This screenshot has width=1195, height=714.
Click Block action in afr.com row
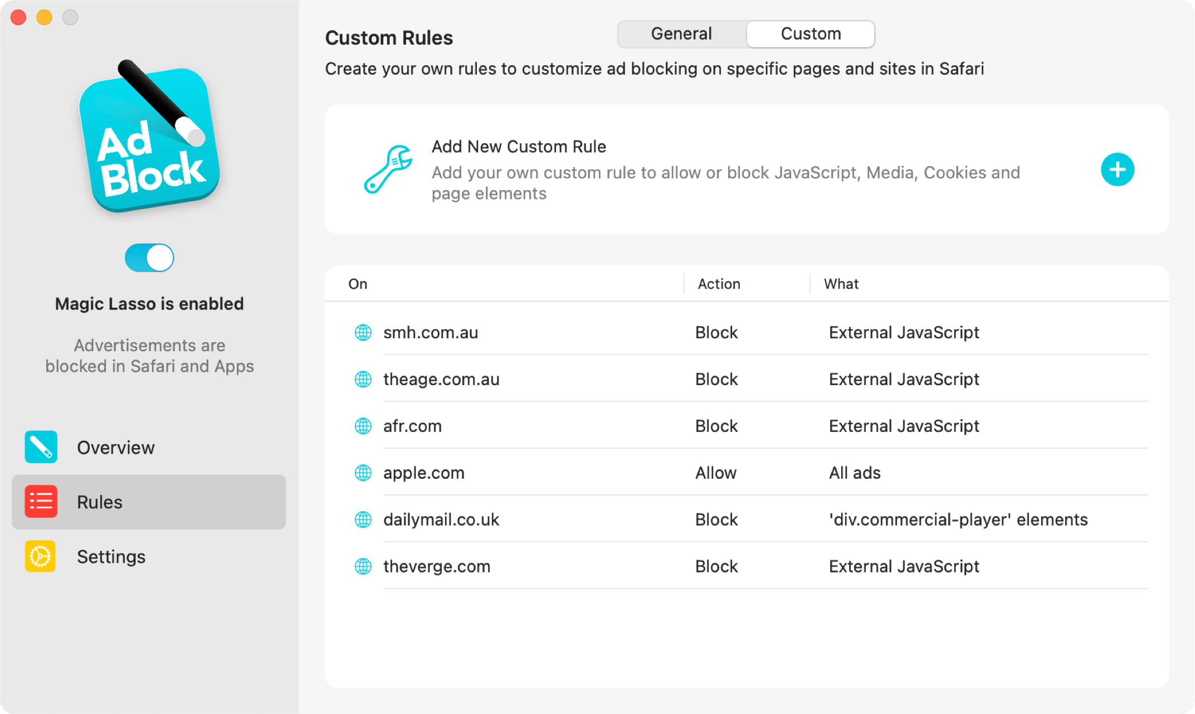click(716, 426)
